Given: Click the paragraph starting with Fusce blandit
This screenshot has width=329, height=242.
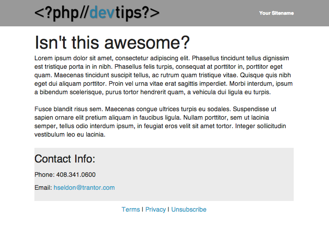Looking at the screenshot, I should (x=160, y=122).
